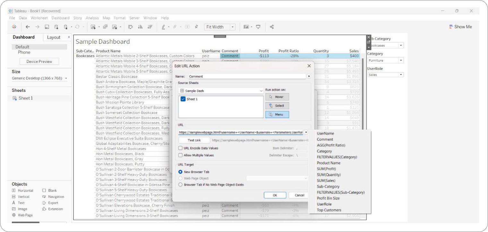The image size is (488, 232).
Task: Click the Pause Auto Updates icon
Action: tap(66, 27)
